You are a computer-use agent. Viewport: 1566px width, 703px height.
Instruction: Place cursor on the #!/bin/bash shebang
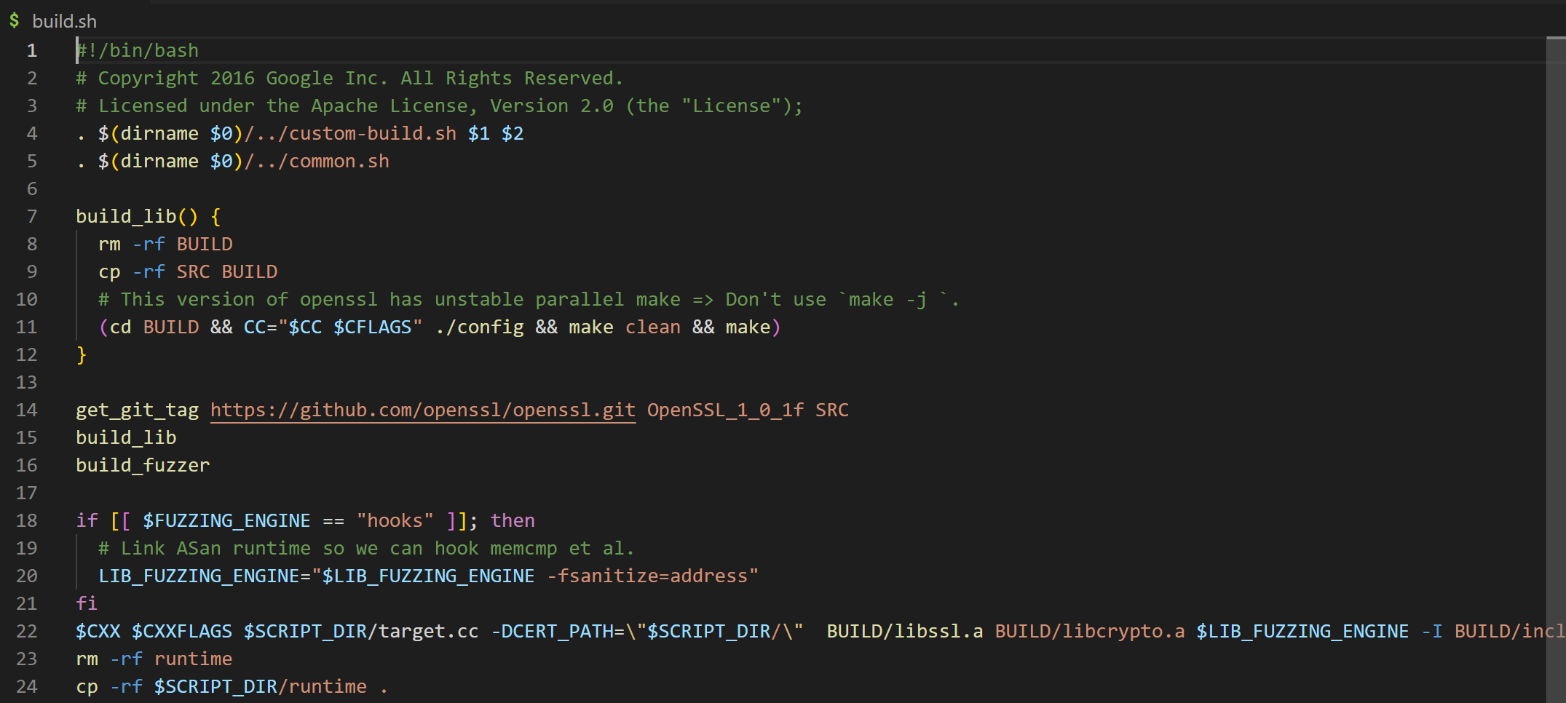(138, 51)
